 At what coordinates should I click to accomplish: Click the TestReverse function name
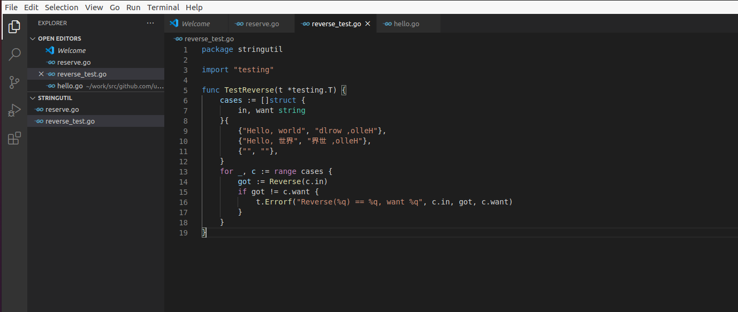click(x=249, y=90)
